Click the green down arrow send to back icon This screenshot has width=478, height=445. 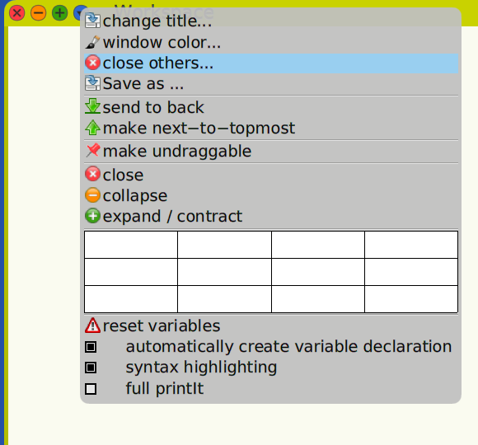[x=92, y=106]
